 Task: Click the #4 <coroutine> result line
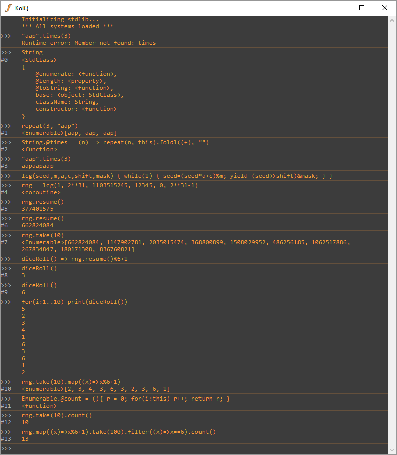[x=41, y=192]
